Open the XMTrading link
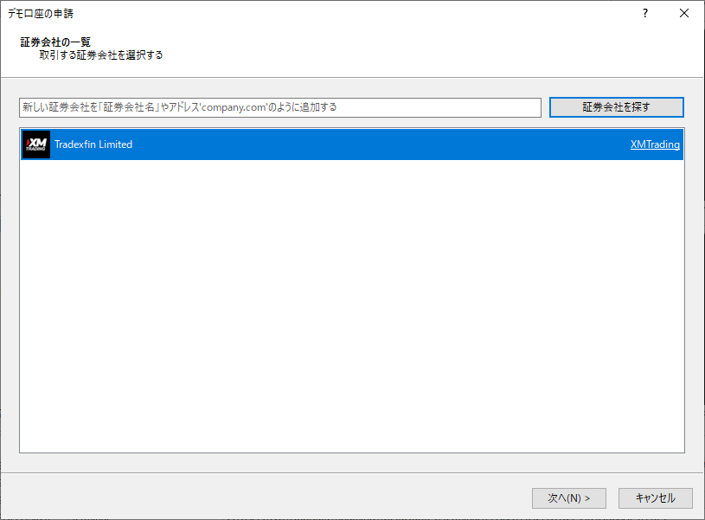Viewport: 705px width, 520px height. click(x=655, y=144)
